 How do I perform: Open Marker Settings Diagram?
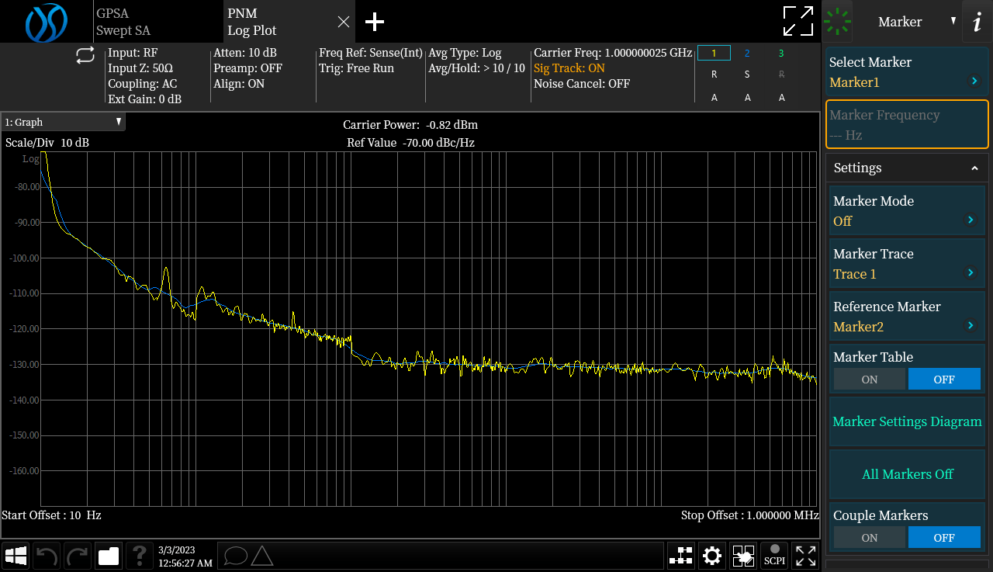click(906, 422)
